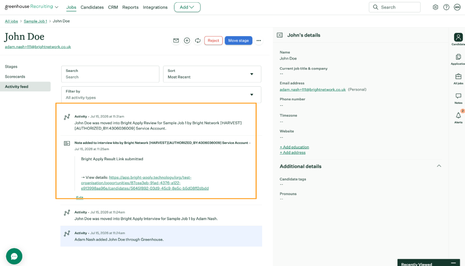
Task: Go to the Jobs menu
Action: click(71, 7)
